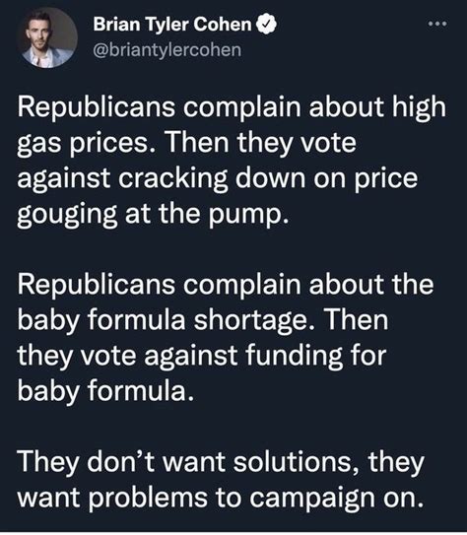The width and height of the screenshot is (467, 535).
Task: Click the line 'they vote against funding for'
Action: tap(202, 357)
